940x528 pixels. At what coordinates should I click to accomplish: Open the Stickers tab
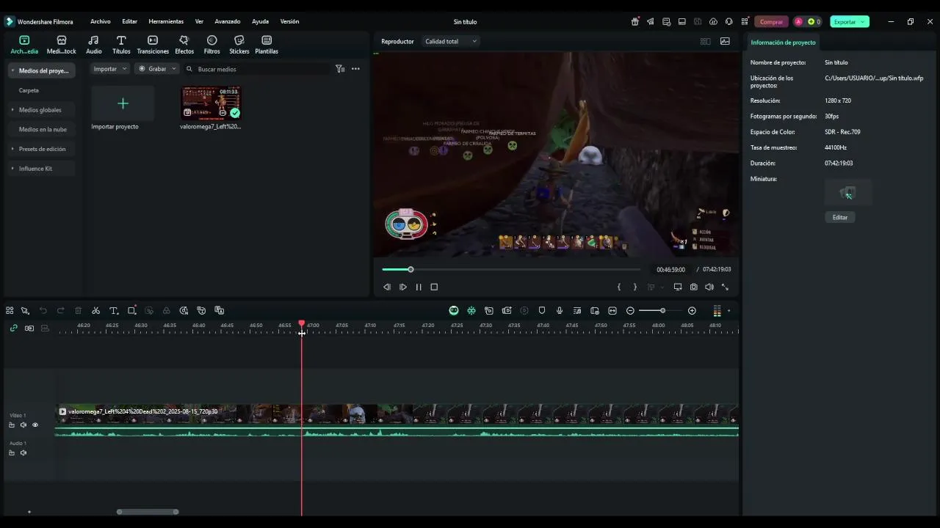pos(239,45)
